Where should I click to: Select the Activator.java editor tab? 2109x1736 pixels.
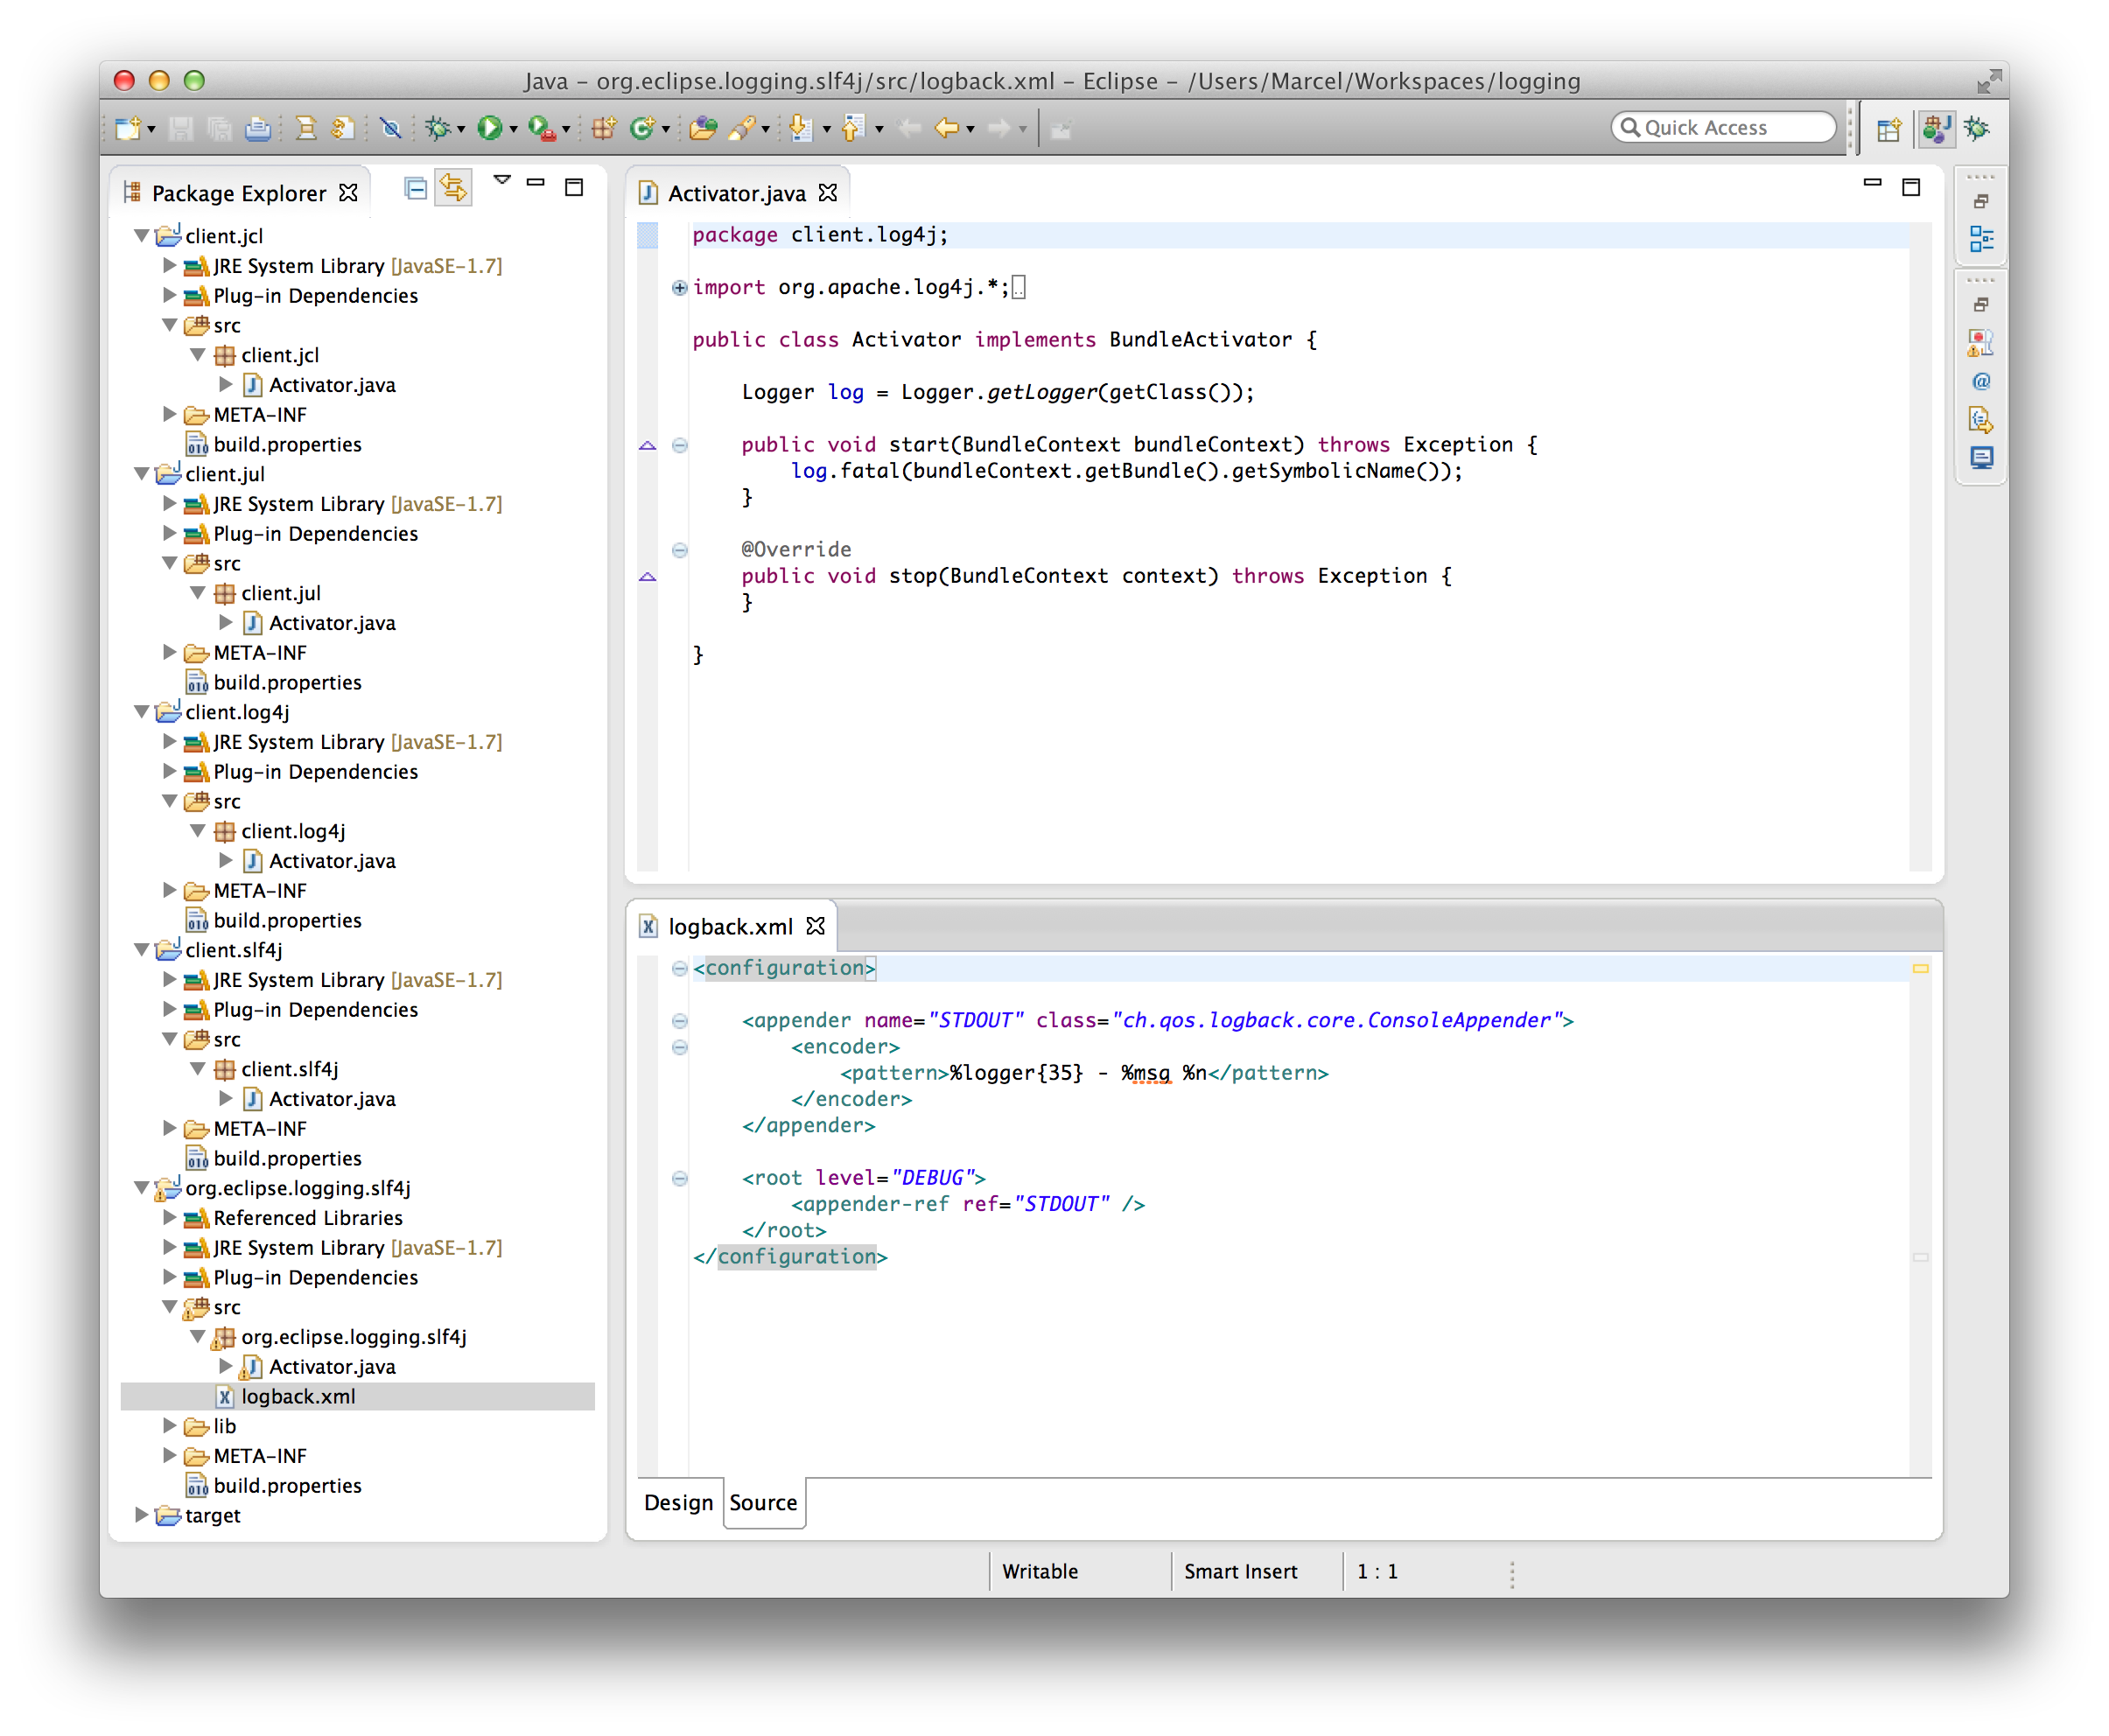point(736,193)
